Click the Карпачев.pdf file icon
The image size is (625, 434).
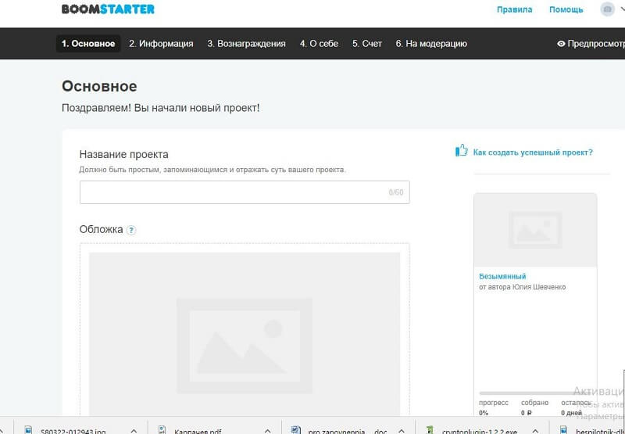162,429
